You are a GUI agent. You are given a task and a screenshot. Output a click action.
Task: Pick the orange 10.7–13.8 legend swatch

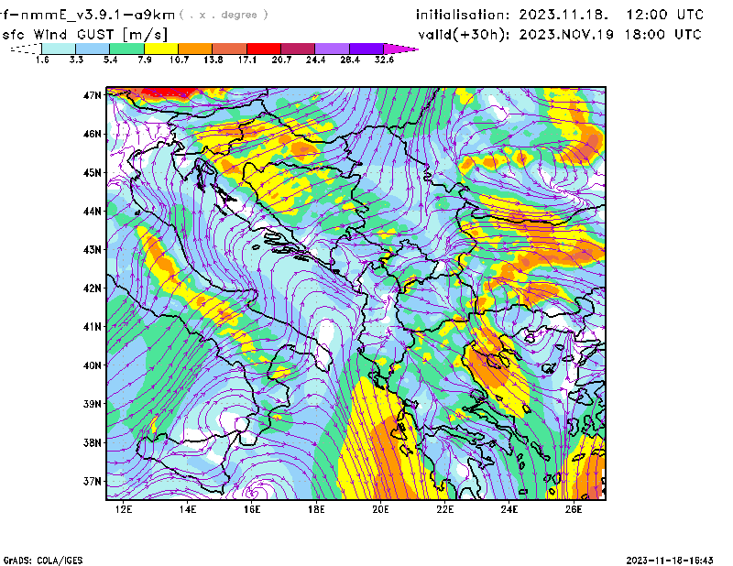point(195,49)
